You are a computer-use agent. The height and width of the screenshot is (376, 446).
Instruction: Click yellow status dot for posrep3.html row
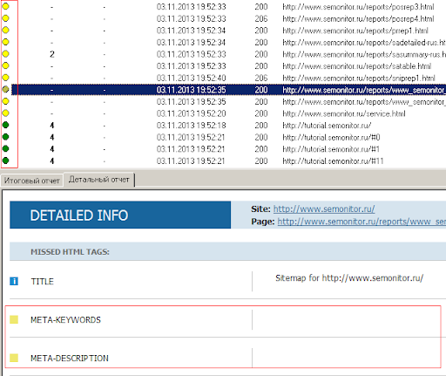5,6
